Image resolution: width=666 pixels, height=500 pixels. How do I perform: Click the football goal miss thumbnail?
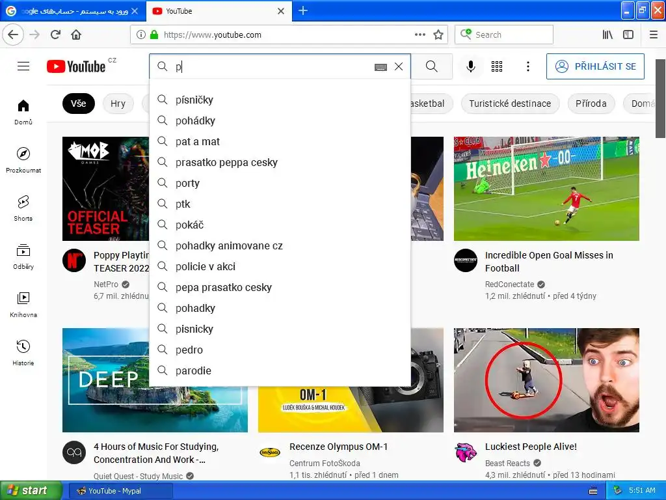[546, 188]
